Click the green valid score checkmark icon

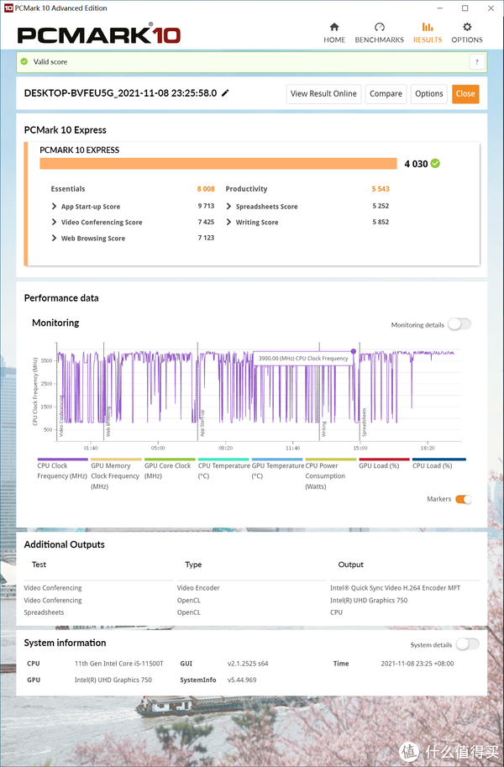click(x=24, y=62)
